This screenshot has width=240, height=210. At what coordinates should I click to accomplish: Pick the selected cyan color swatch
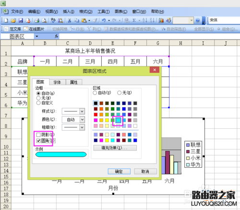tap(118, 120)
